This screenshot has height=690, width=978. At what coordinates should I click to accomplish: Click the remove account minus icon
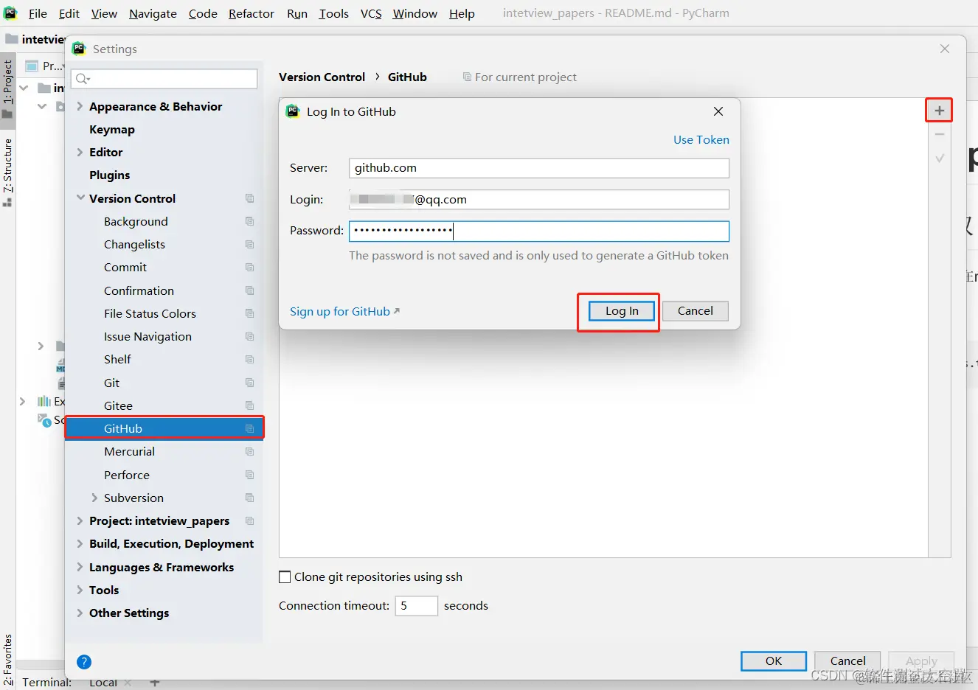pos(940,134)
